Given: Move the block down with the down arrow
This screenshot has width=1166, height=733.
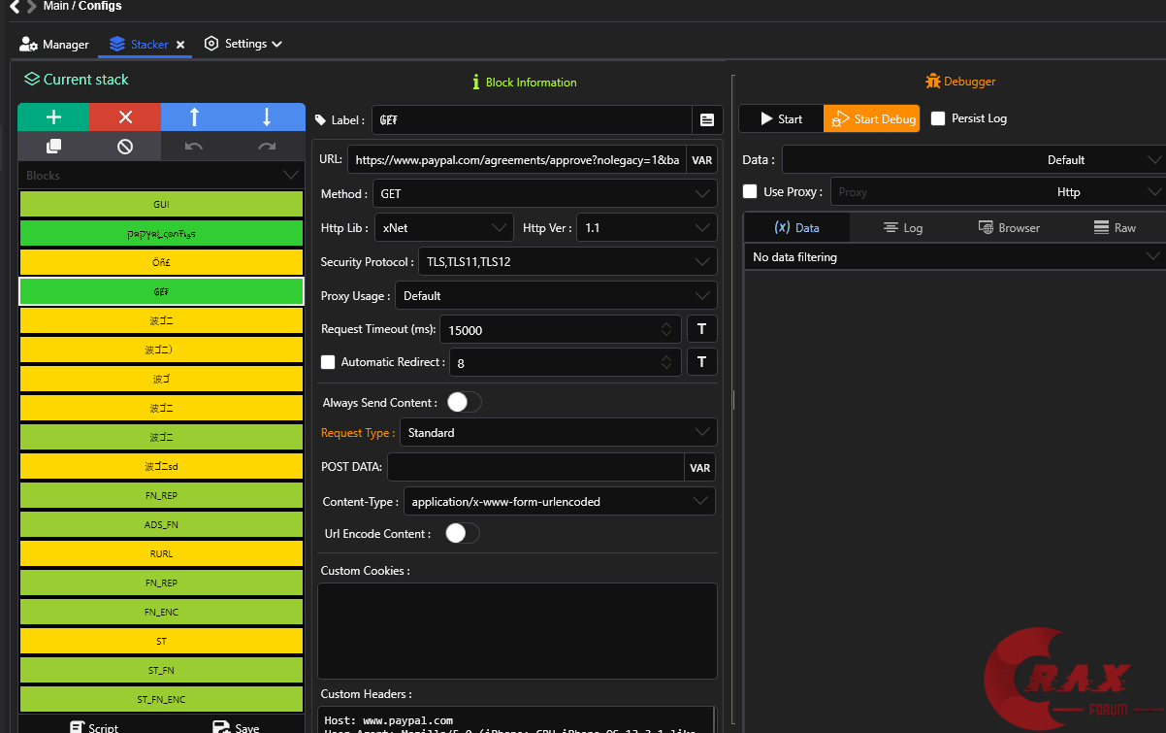Looking at the screenshot, I should click(x=268, y=117).
